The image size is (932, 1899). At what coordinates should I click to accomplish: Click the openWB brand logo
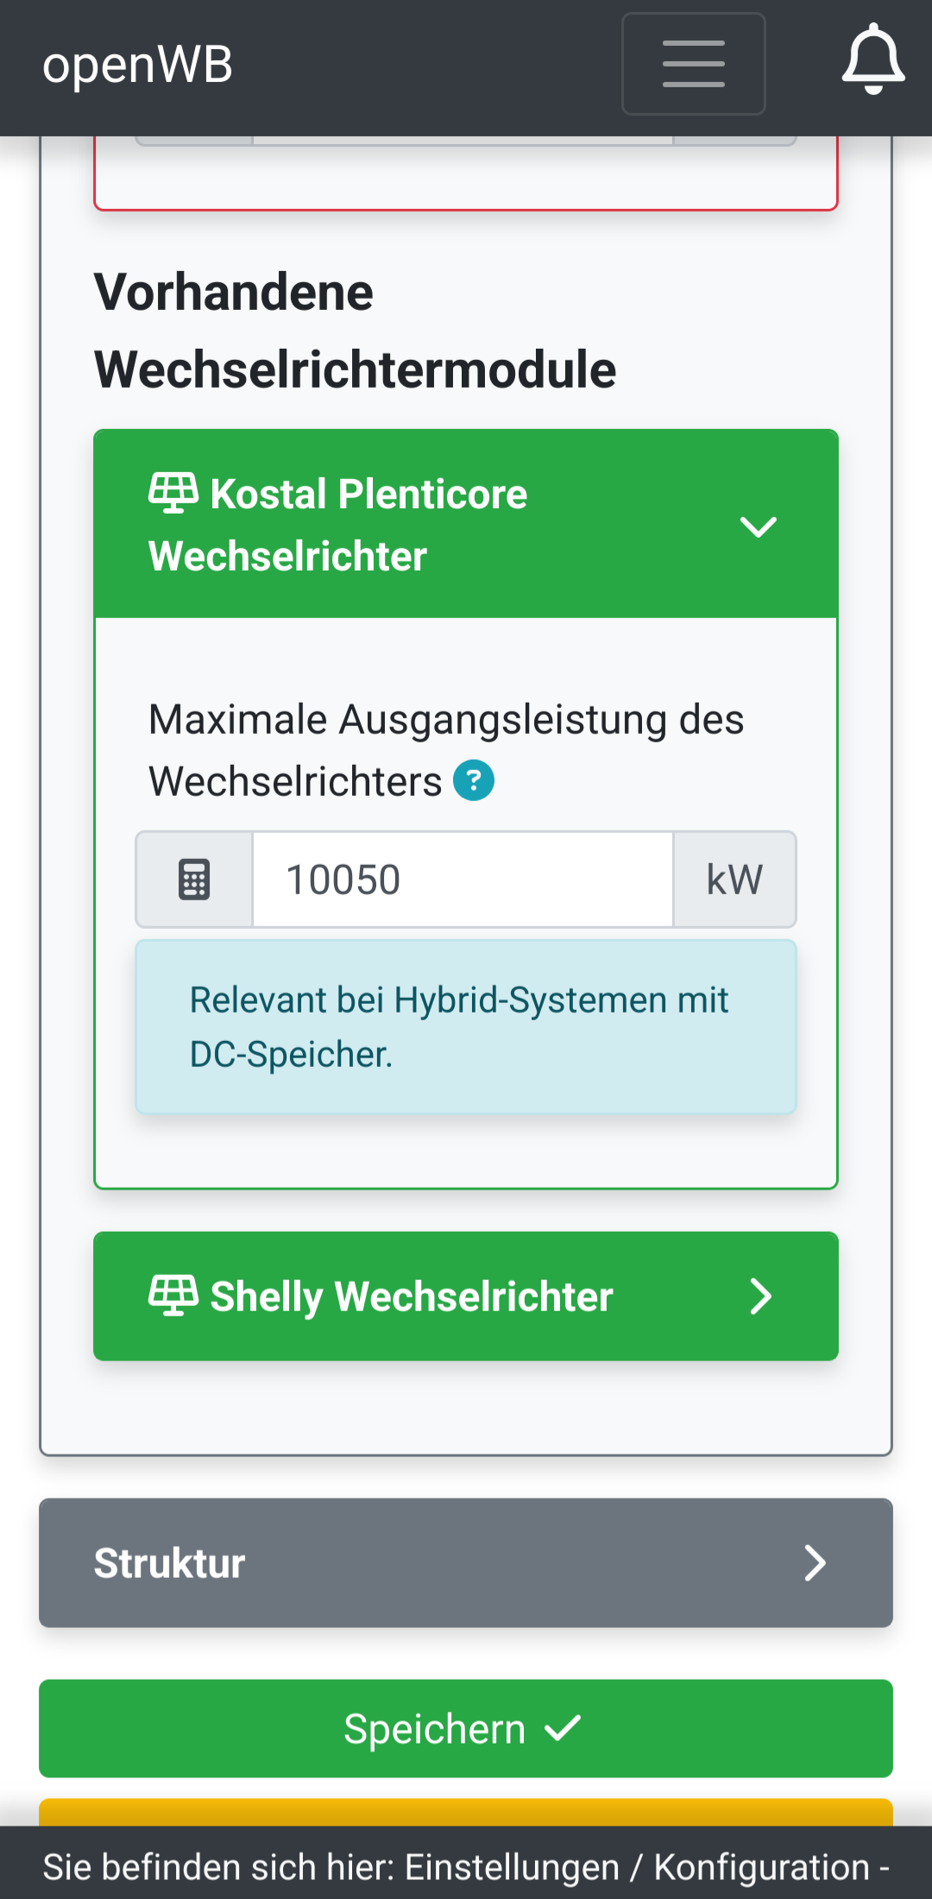[138, 65]
